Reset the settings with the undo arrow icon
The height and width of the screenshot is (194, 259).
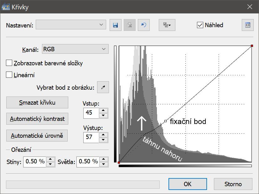coord(144,25)
